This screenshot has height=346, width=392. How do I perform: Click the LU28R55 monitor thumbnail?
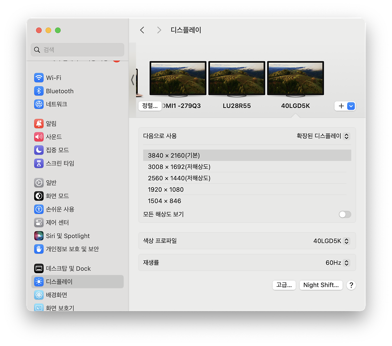point(237,79)
